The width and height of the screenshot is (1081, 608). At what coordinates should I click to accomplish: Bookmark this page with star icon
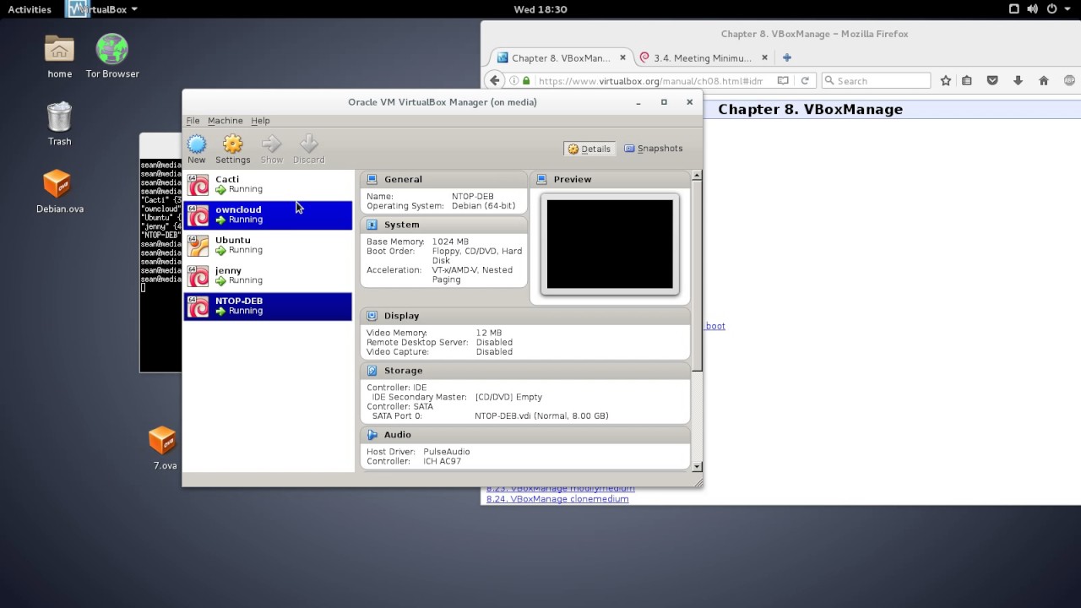point(946,81)
